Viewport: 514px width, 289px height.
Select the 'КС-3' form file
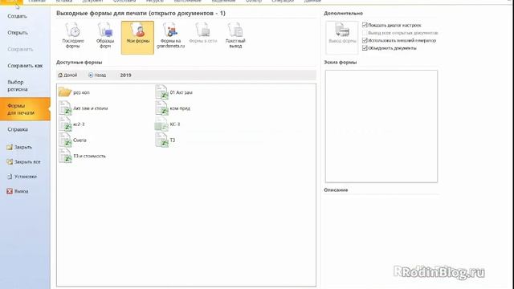coord(168,124)
